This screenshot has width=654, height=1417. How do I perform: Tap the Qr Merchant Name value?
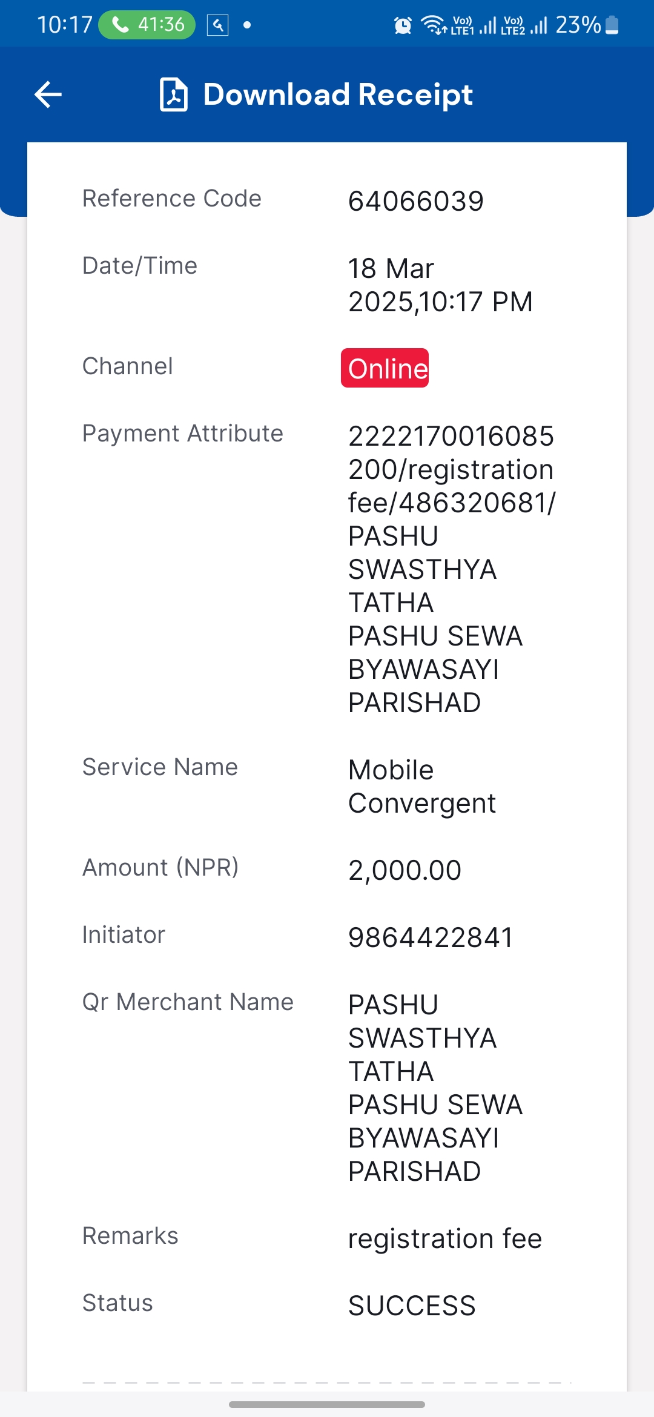coord(435,1088)
